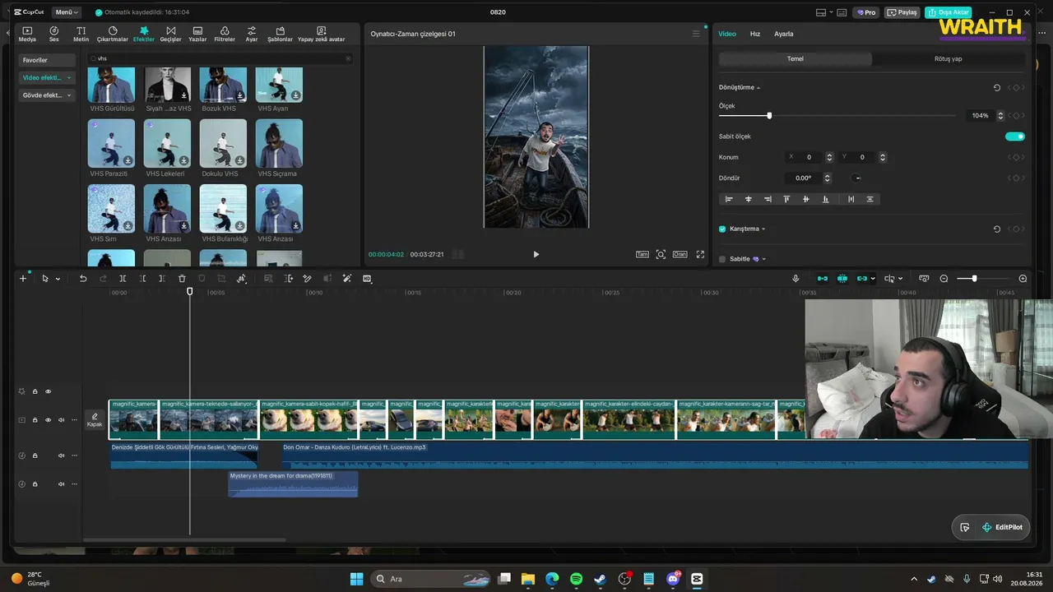Uncheck the Karıştırma checkbox
The image size is (1053, 592).
(722, 229)
